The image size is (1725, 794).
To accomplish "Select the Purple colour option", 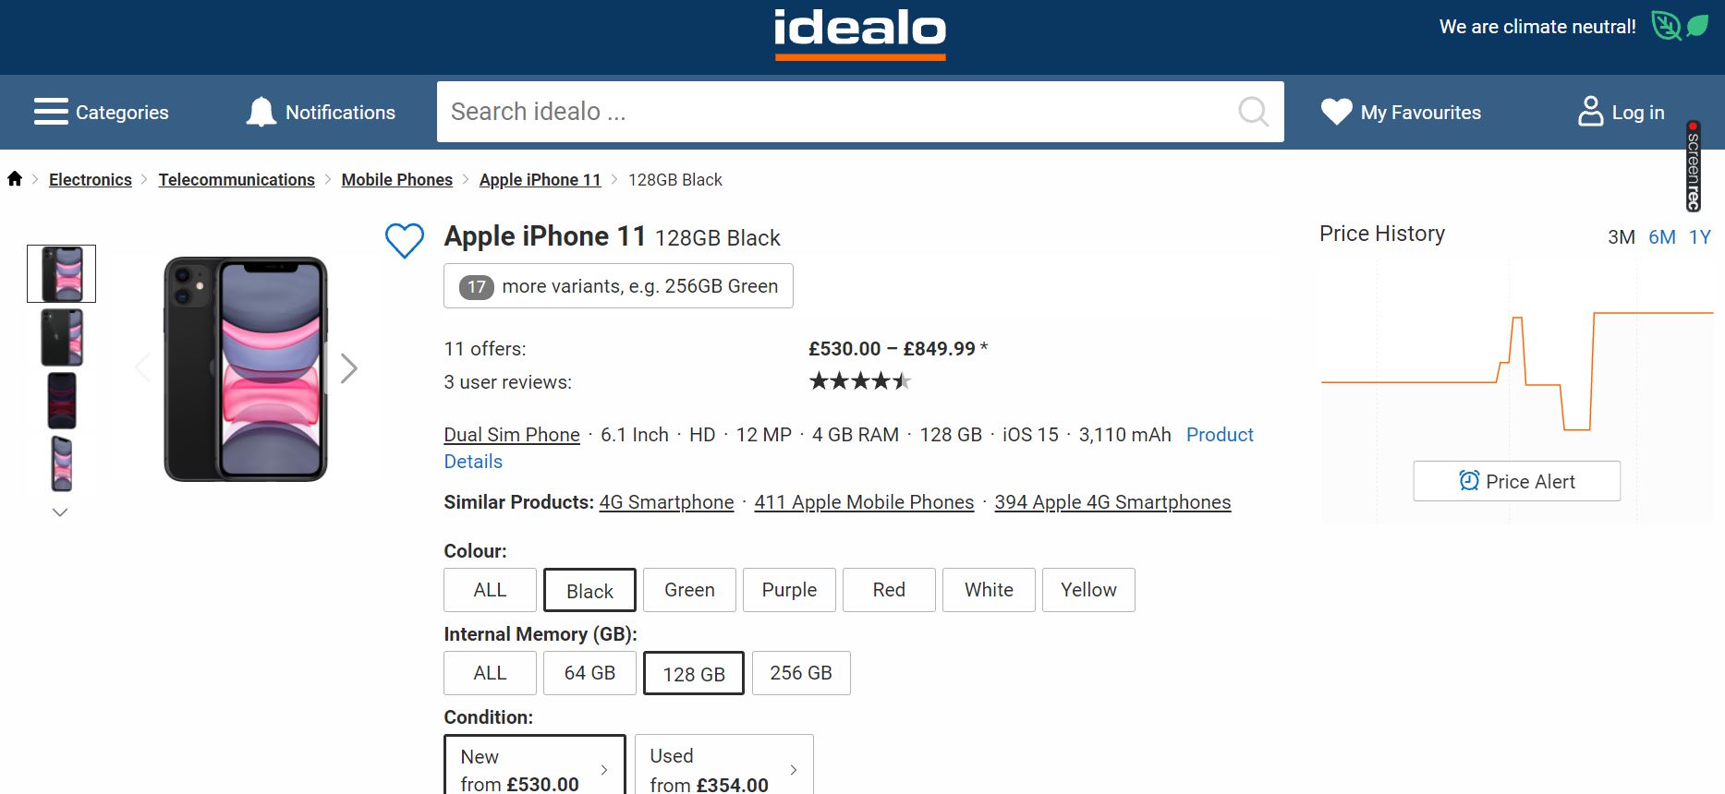I will [789, 590].
